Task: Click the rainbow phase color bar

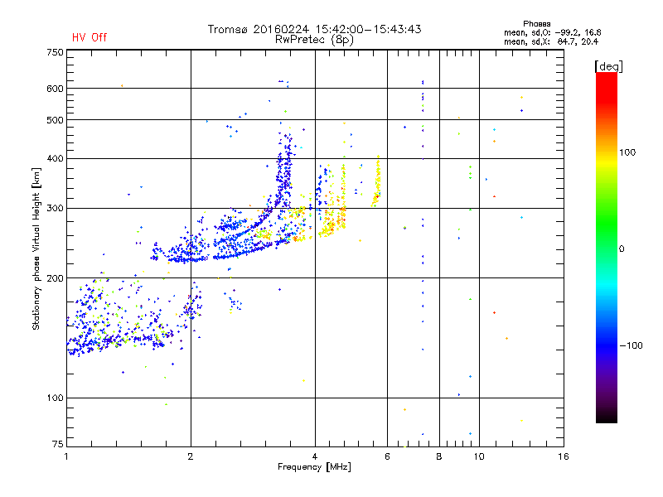Action: point(607,247)
